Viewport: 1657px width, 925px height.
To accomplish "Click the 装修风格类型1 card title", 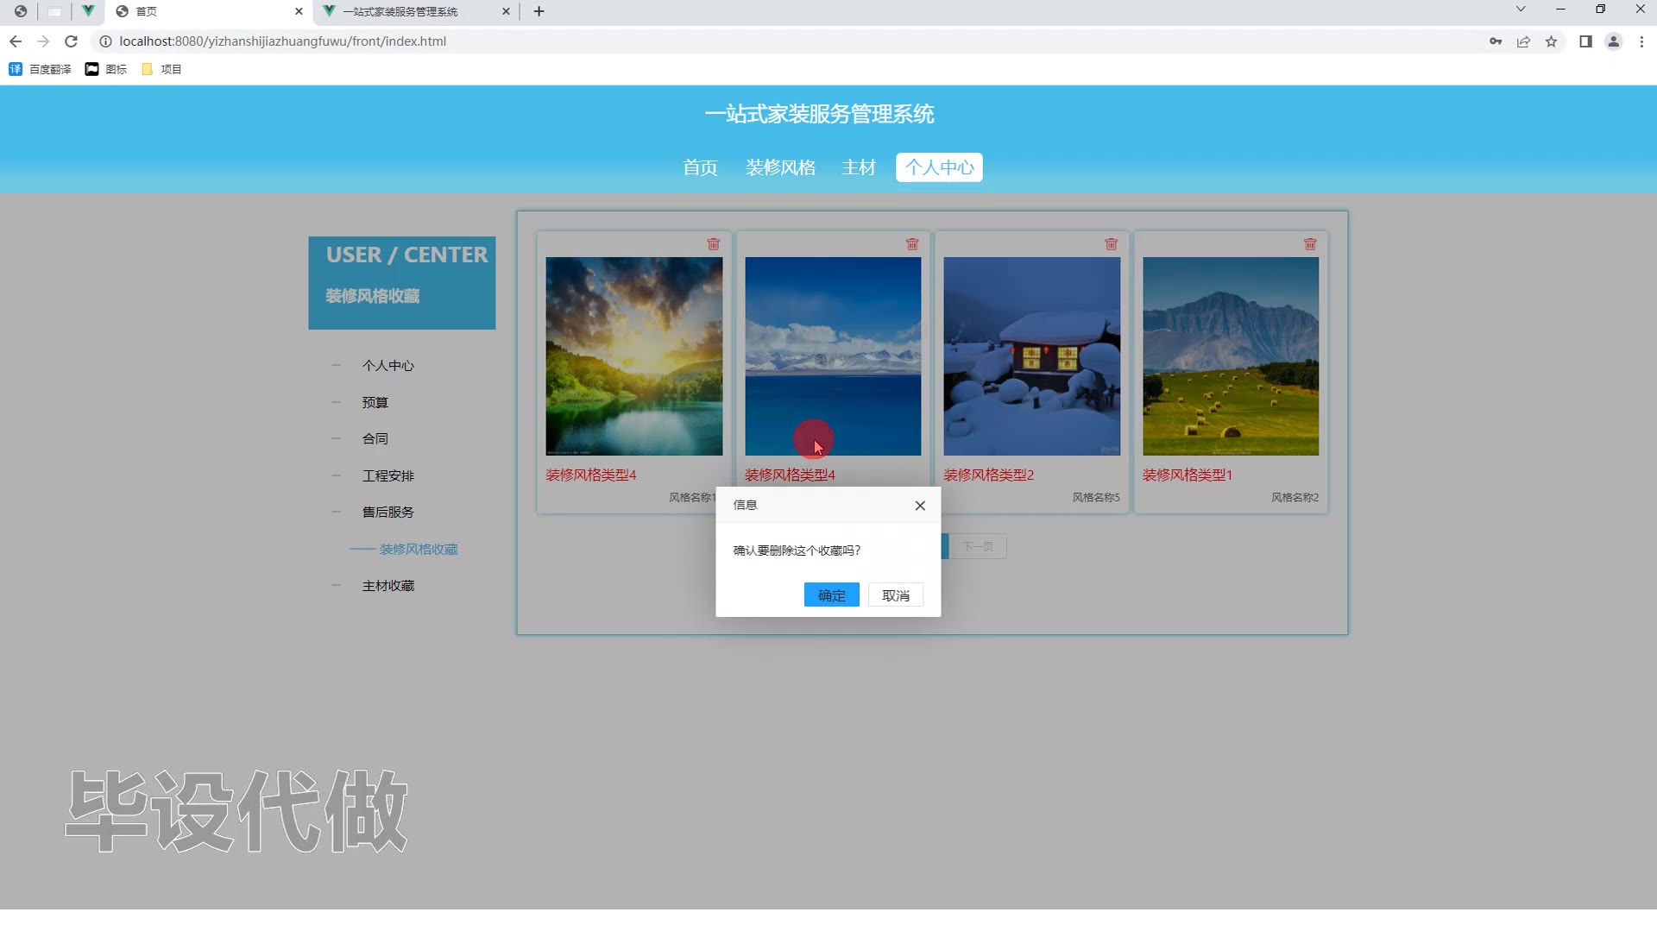I will [1188, 475].
